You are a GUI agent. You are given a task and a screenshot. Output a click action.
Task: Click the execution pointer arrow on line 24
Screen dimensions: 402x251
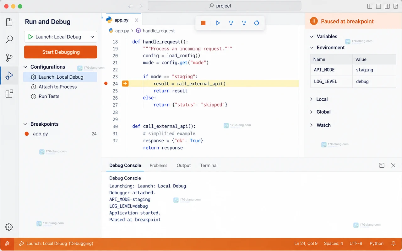point(125,84)
